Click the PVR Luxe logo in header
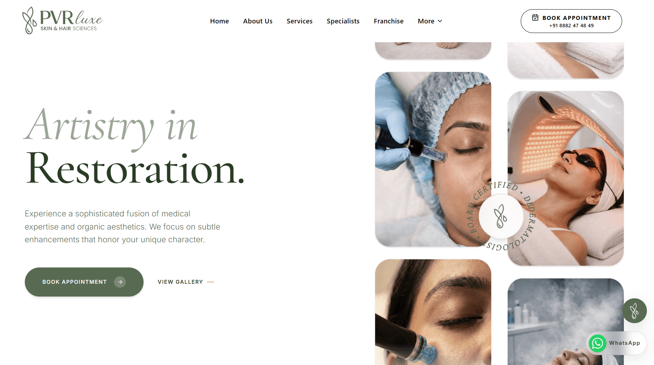Image resolution: width=654 pixels, height=365 pixels. pyautogui.click(x=62, y=21)
